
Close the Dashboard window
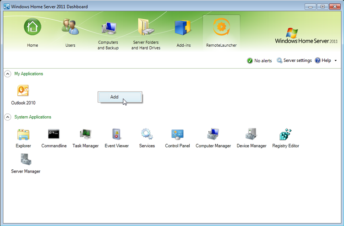click(x=335, y=6)
